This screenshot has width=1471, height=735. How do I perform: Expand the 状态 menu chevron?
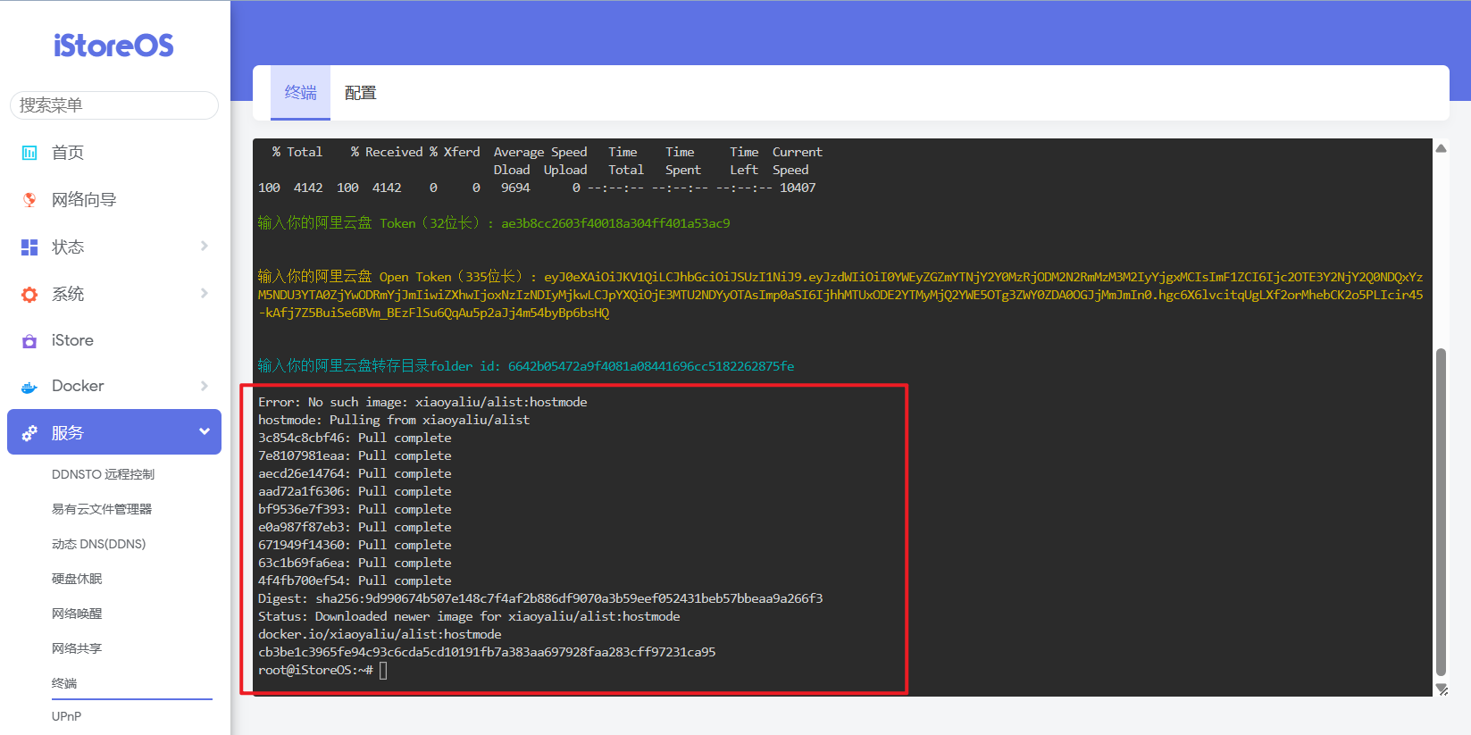[x=205, y=246]
